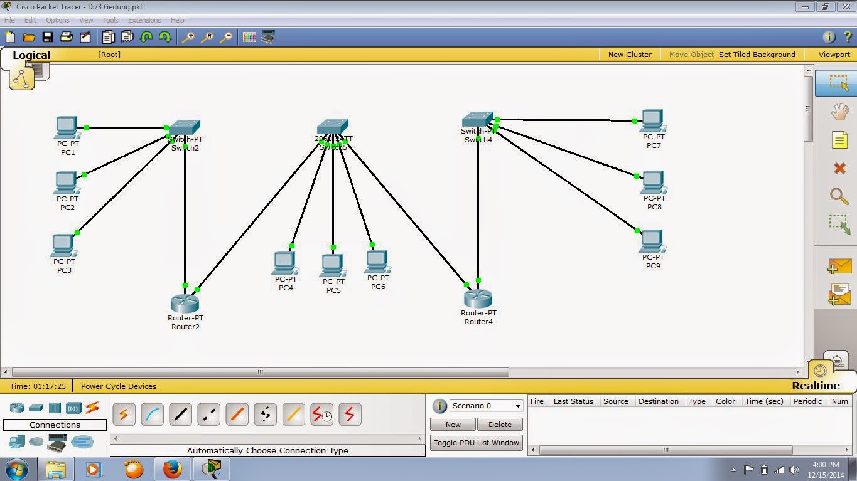The width and height of the screenshot is (857, 481).
Task: Select the Move Layout hand tool
Action: click(839, 112)
